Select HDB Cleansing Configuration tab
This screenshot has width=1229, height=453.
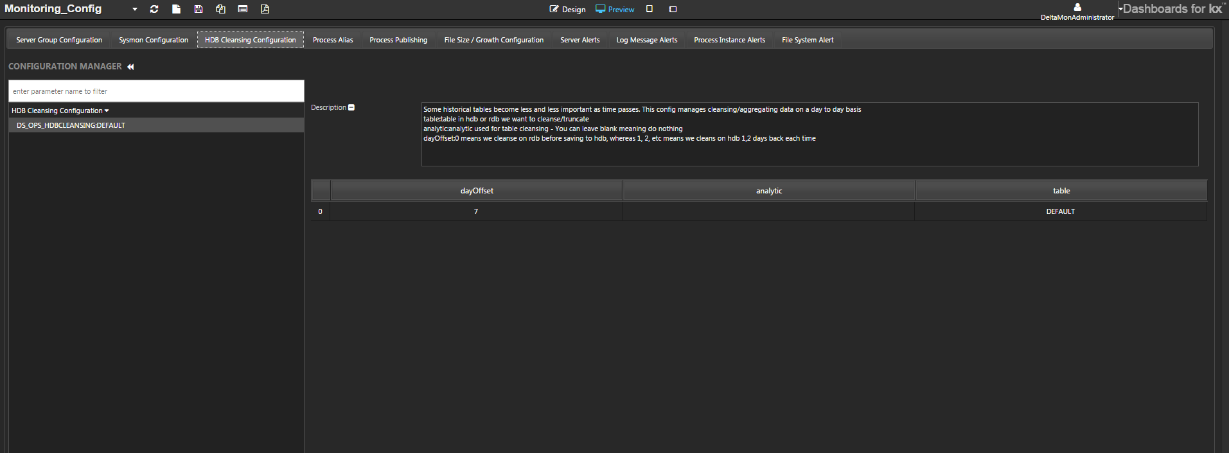click(x=251, y=40)
